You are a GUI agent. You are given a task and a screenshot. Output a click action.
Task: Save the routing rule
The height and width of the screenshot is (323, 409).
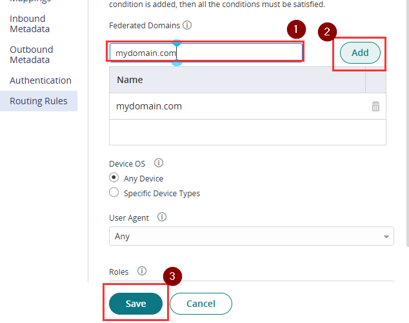point(135,304)
